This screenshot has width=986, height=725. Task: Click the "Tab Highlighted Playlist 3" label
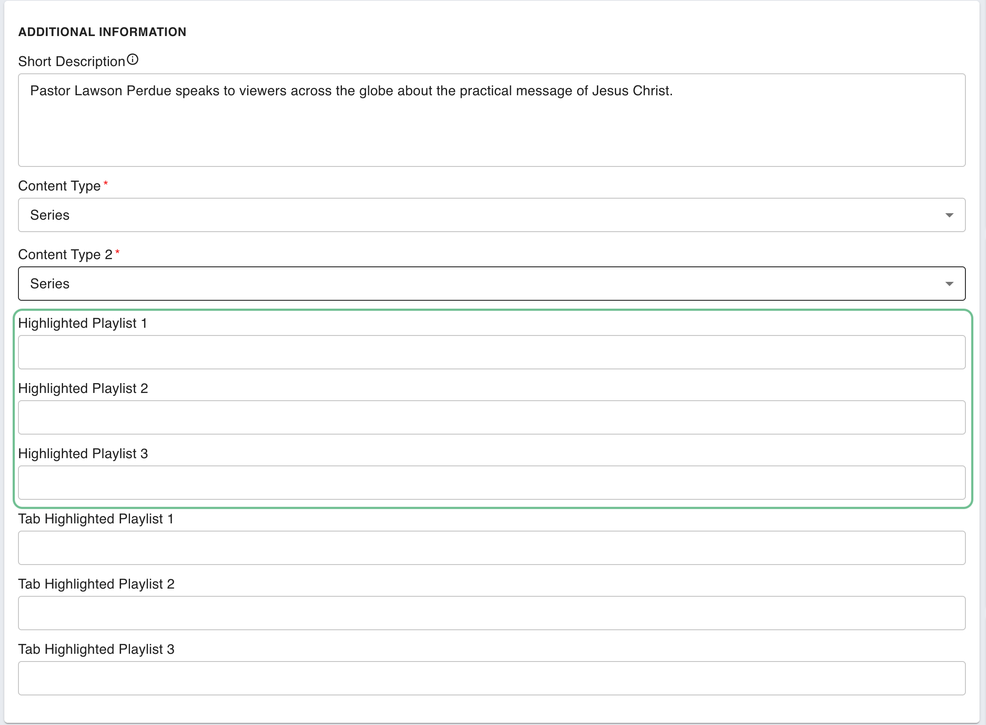point(96,649)
